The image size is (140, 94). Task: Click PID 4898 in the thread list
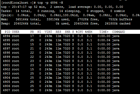pyautogui.click(x=7, y=53)
